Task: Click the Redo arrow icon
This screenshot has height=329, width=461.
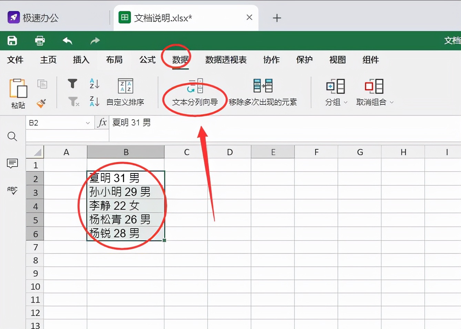Action: pyautogui.click(x=94, y=41)
